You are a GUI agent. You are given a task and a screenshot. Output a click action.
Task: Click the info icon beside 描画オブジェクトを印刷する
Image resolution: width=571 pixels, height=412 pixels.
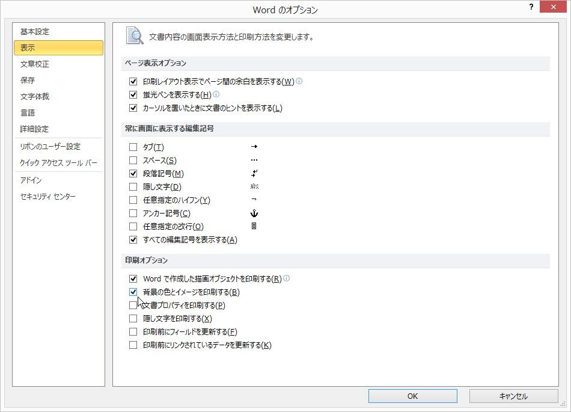click(287, 278)
